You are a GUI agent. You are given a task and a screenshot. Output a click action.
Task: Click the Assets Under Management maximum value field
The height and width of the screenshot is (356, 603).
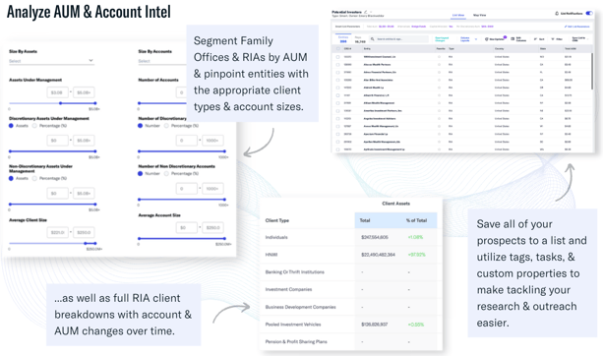[84, 92]
